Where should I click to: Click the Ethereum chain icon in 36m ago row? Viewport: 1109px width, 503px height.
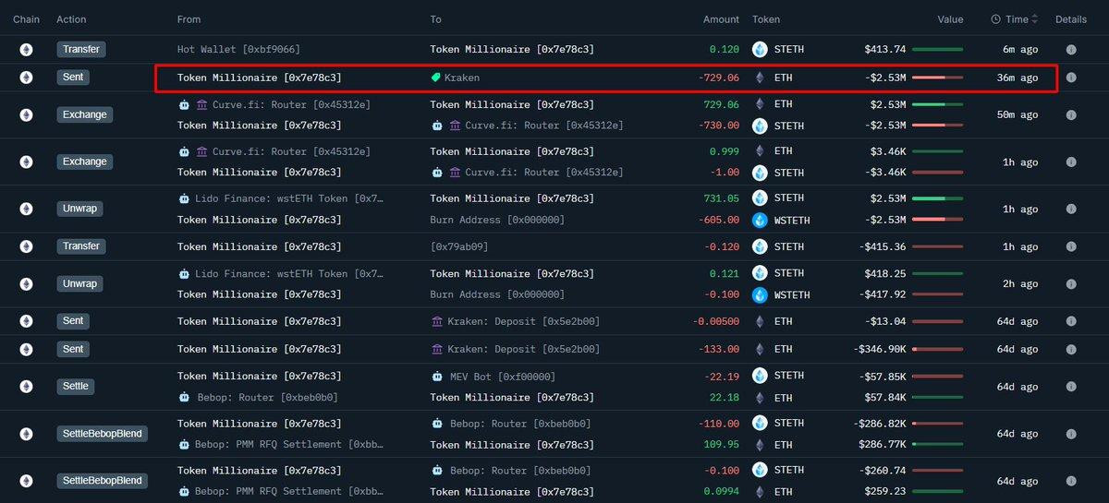(x=26, y=78)
